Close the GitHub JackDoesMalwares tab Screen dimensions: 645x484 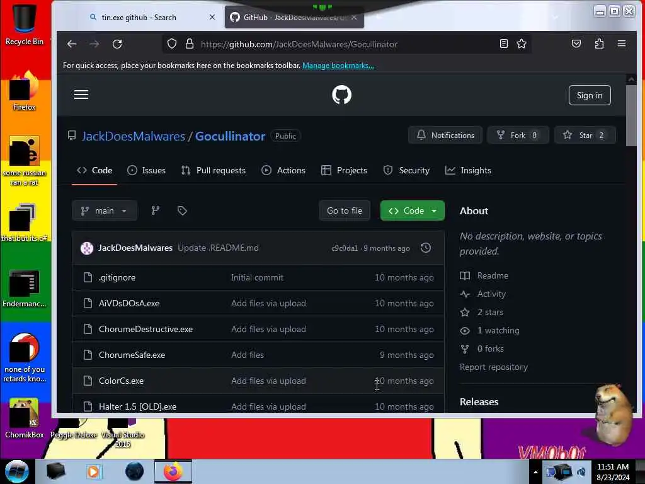354,17
